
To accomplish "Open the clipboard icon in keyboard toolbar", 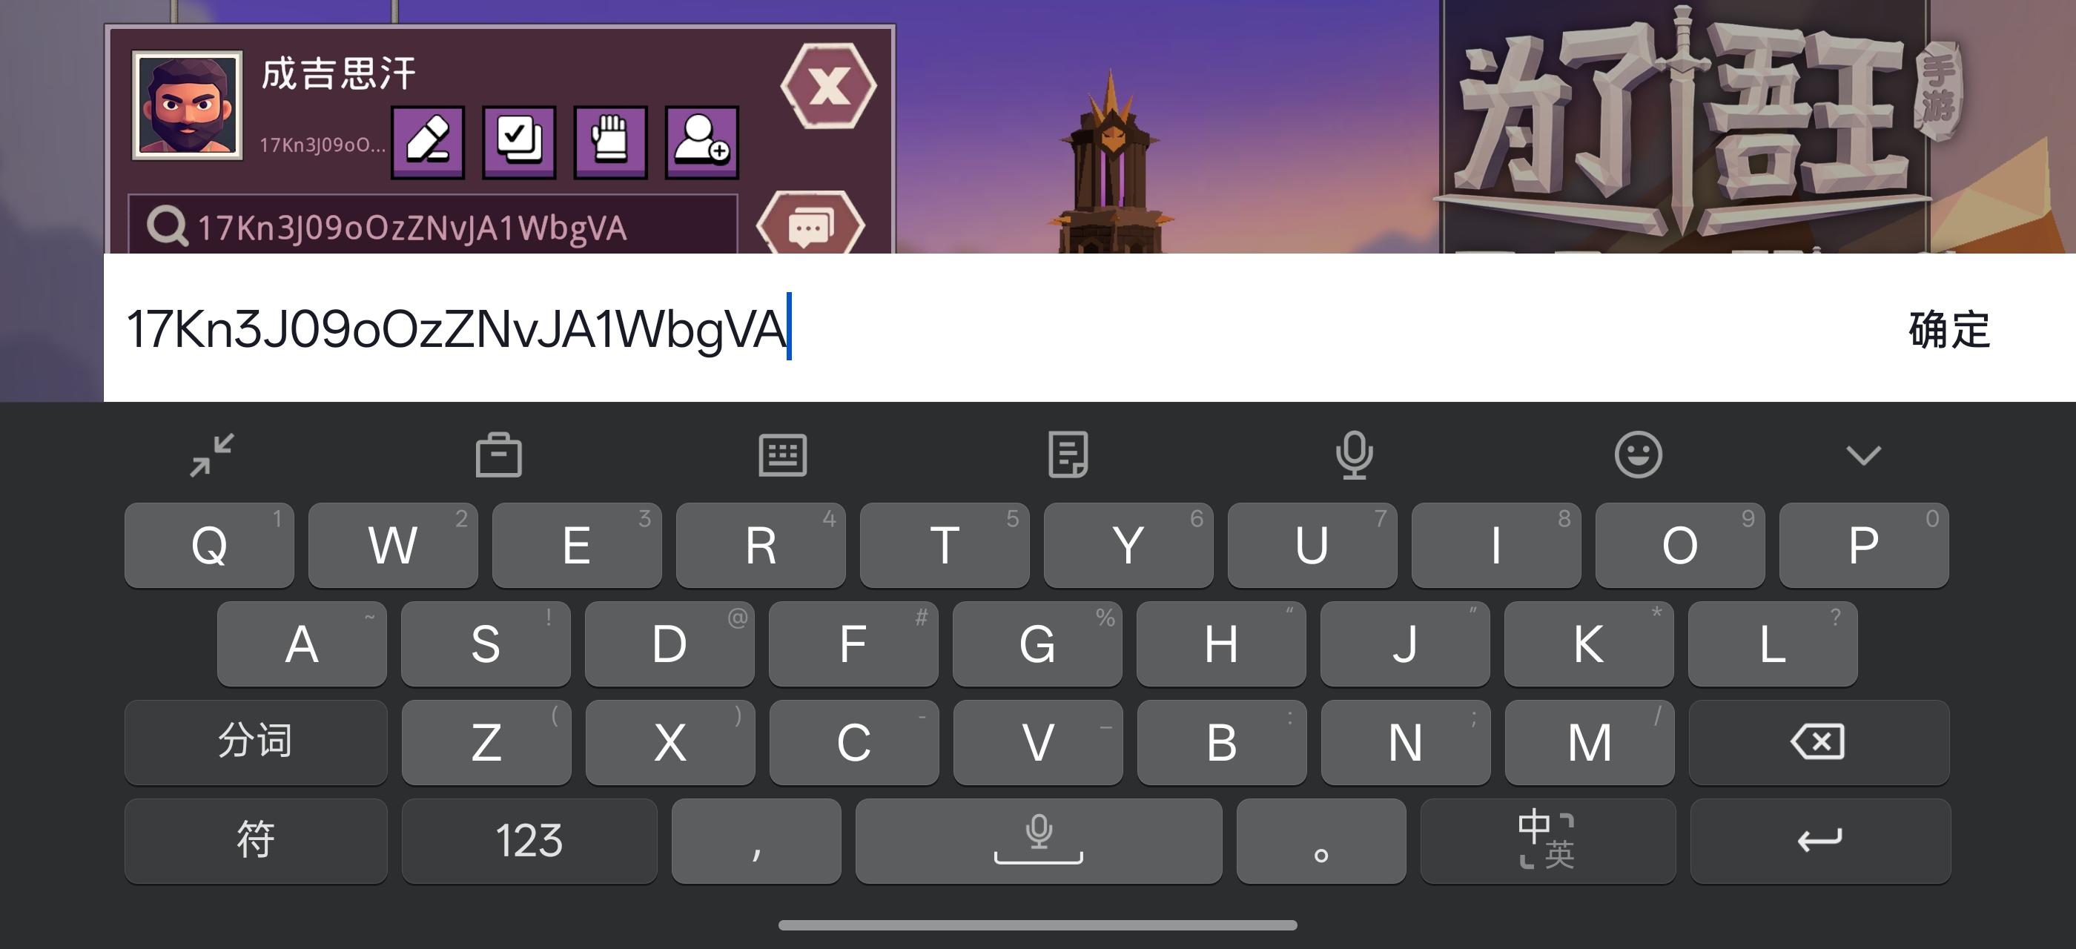I will click(x=499, y=455).
